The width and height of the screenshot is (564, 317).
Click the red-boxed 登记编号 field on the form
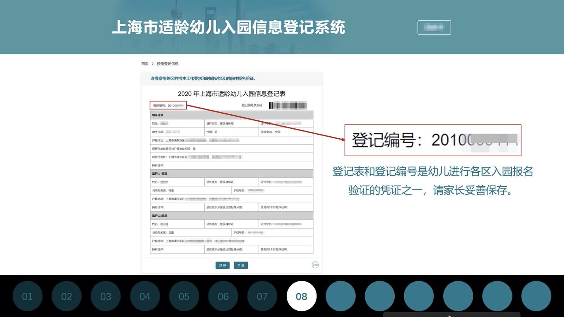click(168, 104)
